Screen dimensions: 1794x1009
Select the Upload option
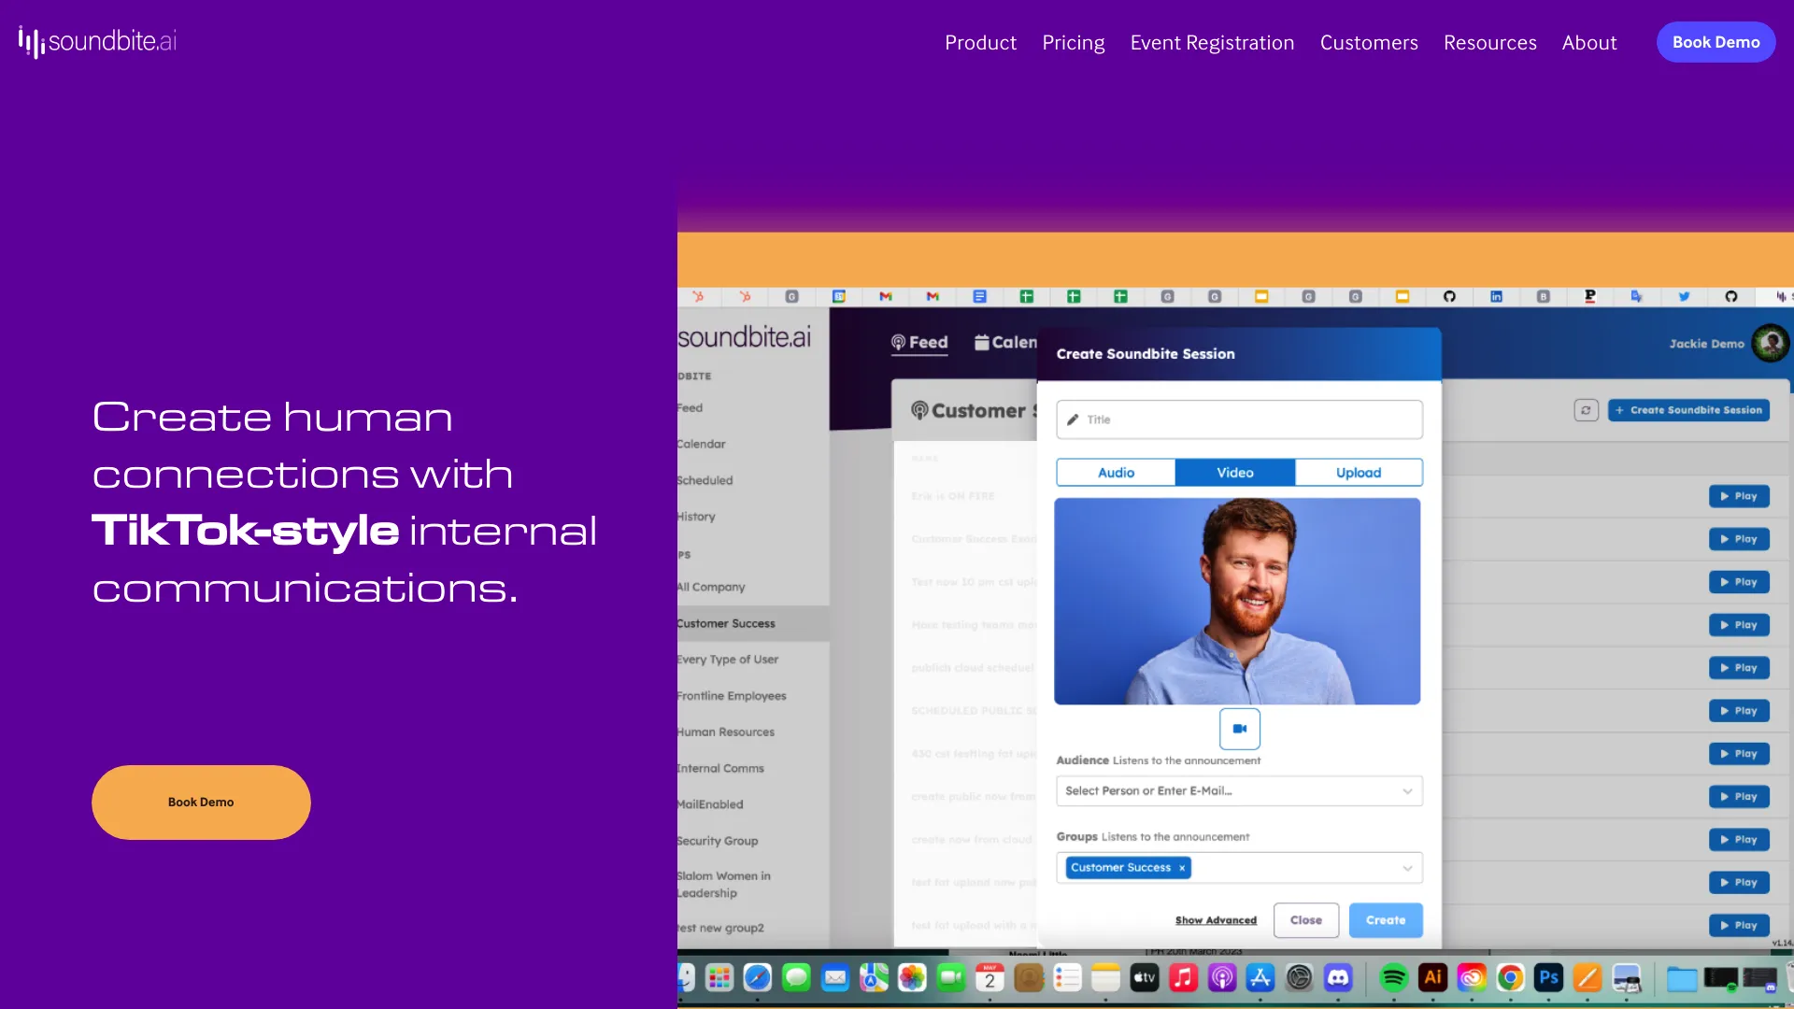click(x=1359, y=473)
